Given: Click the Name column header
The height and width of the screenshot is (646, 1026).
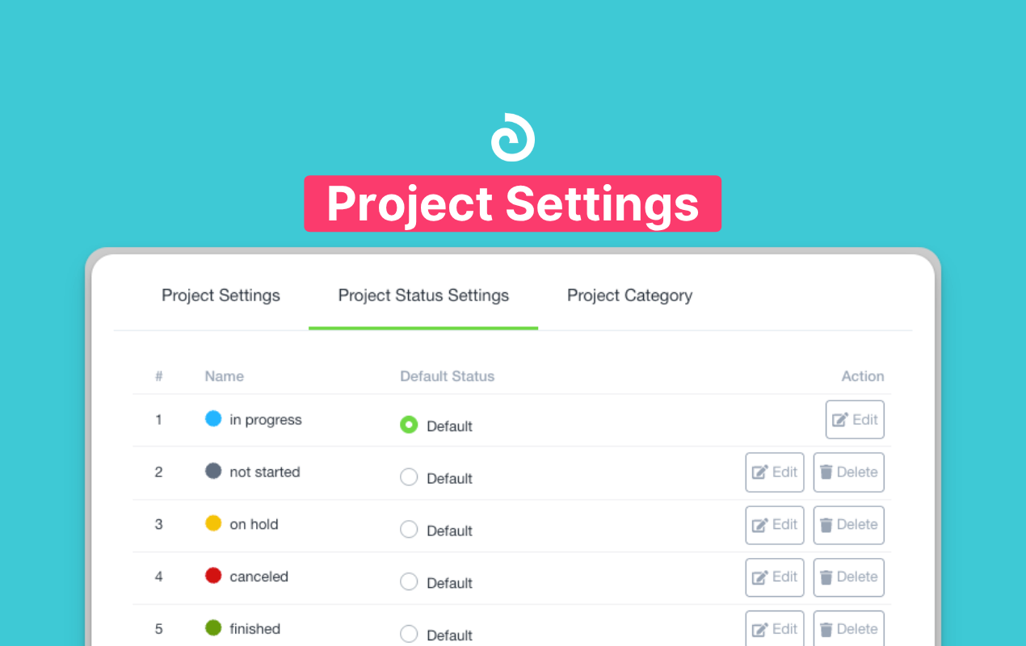Looking at the screenshot, I should 224,375.
